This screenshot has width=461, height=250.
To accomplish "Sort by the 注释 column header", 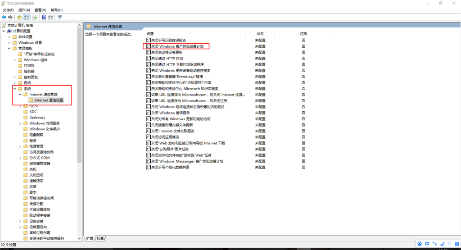I will point(303,34).
